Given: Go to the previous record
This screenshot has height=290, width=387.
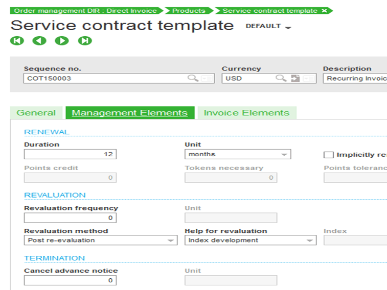Looking at the screenshot, I should 39,41.
